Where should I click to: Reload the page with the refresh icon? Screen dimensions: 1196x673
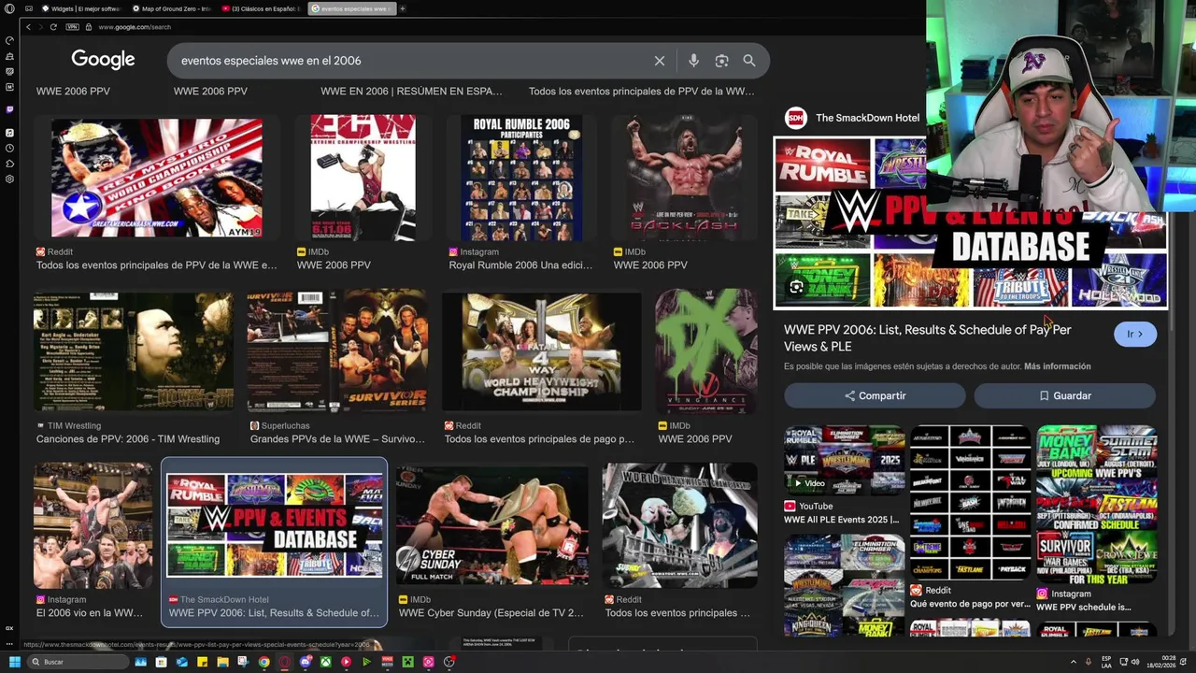coord(53,27)
